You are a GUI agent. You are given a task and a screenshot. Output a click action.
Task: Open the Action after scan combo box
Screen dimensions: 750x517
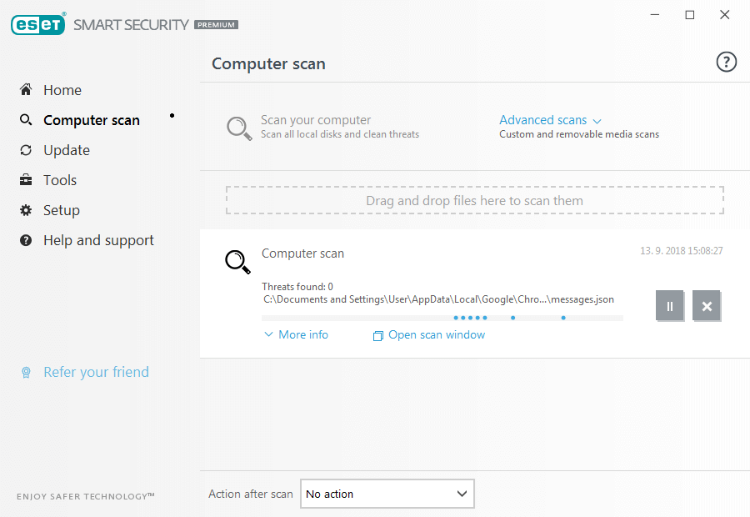387,494
